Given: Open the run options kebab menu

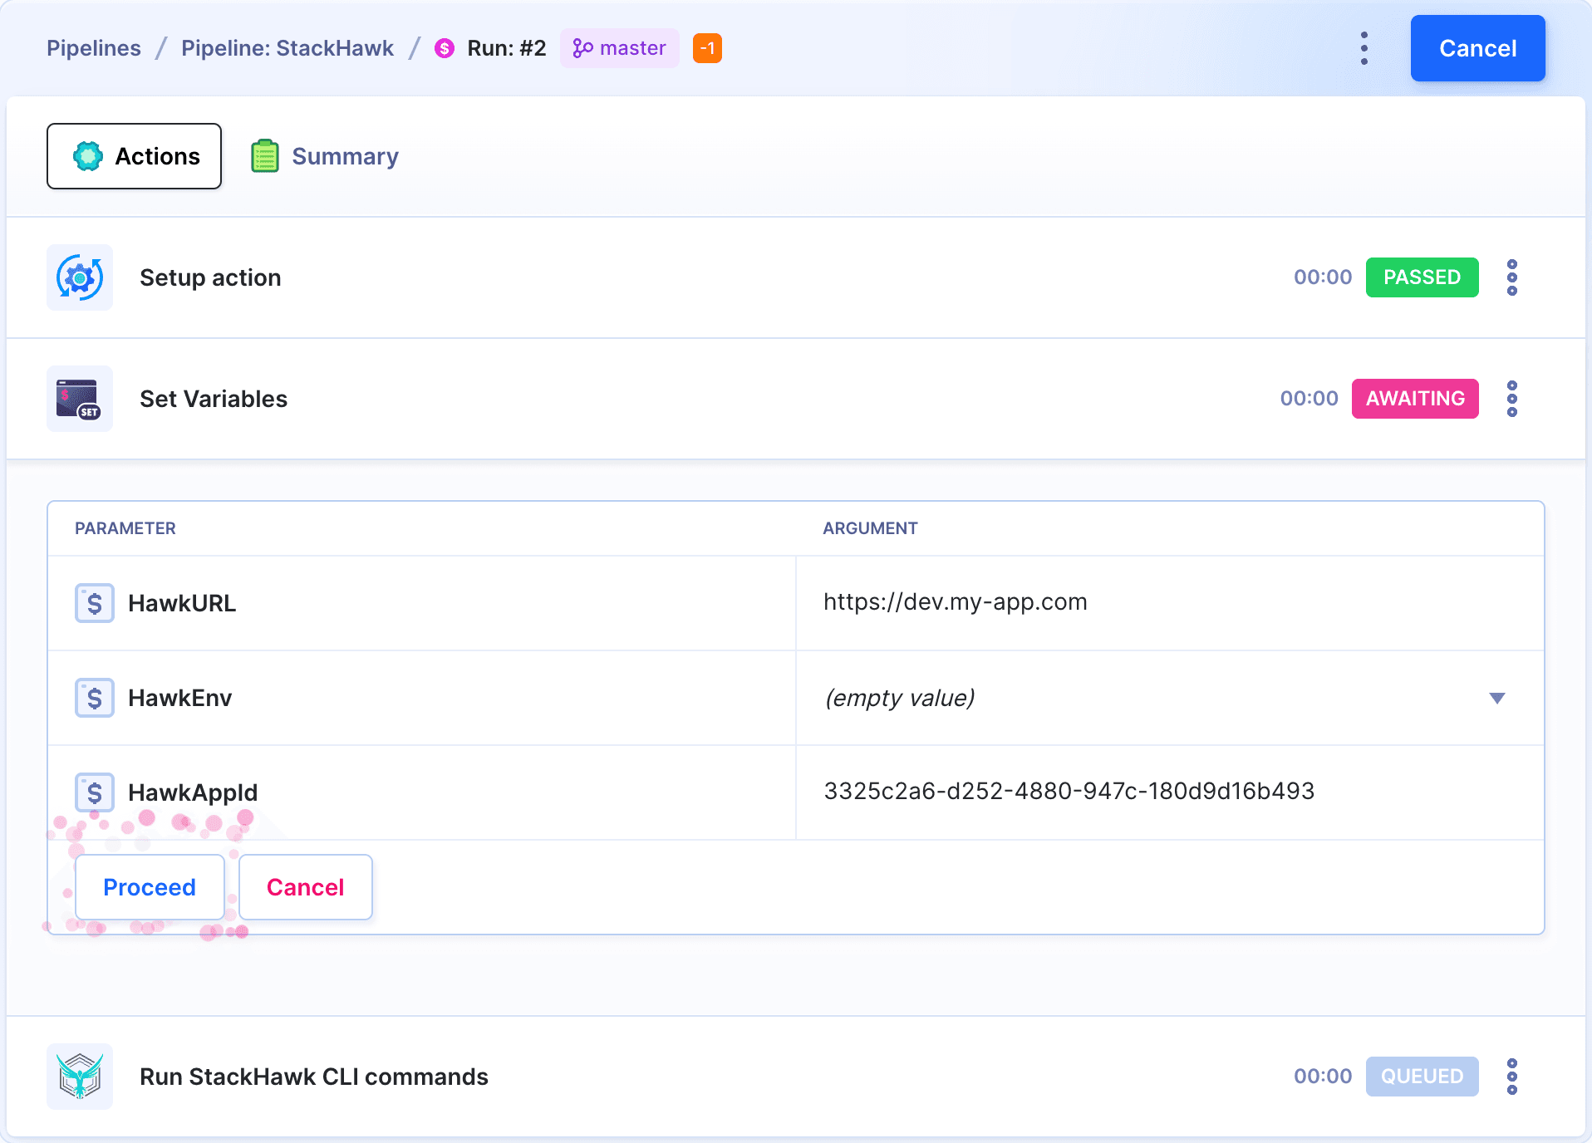Looking at the screenshot, I should [1364, 48].
